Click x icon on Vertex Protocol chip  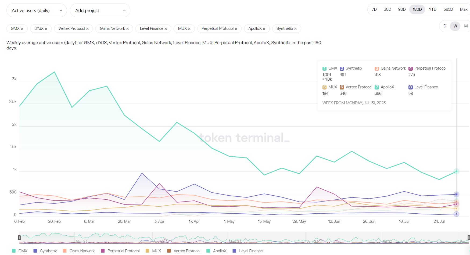pyautogui.click(x=87, y=29)
